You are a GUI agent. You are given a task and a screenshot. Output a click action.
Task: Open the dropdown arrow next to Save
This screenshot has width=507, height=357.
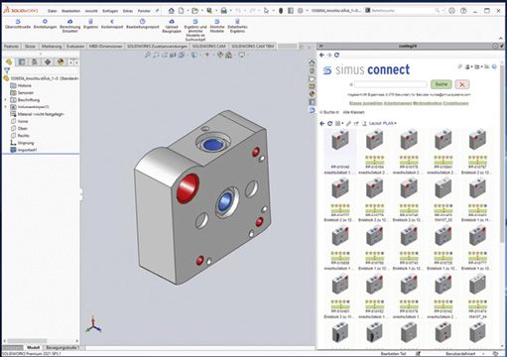point(216,11)
